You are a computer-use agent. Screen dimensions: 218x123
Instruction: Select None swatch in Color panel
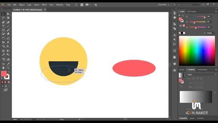pyautogui.click(x=180, y=33)
